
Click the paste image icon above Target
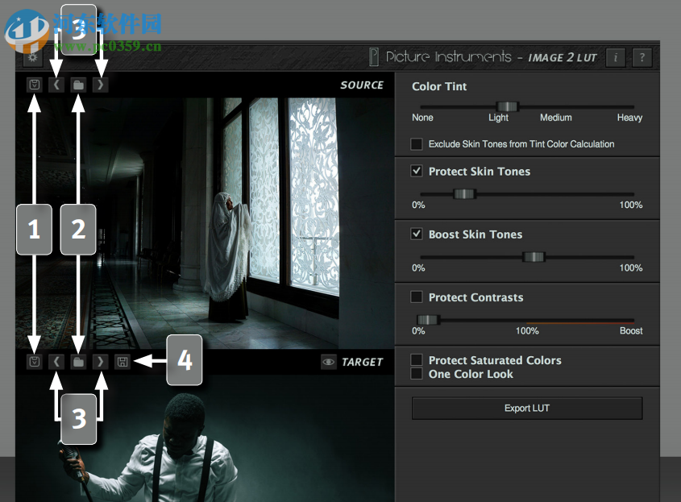click(x=35, y=362)
